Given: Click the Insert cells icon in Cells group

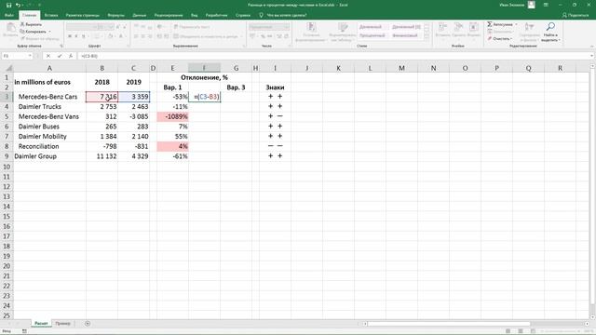Looking at the screenshot, I should tap(443, 27).
